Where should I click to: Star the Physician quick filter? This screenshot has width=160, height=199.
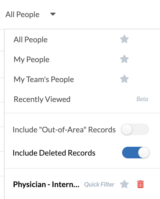(124, 184)
